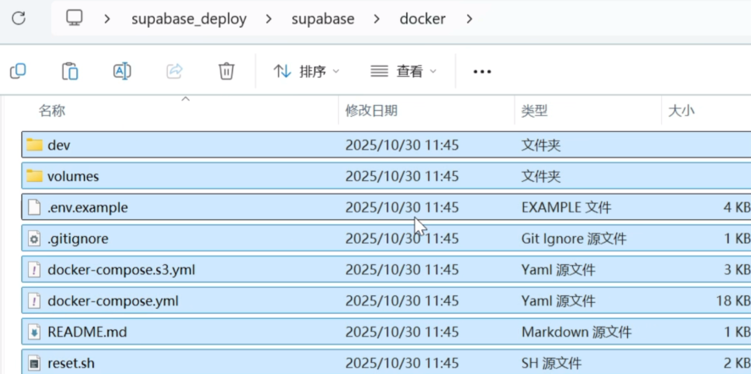
Task: Open the 排序 sort dropdown
Action: [x=306, y=71]
